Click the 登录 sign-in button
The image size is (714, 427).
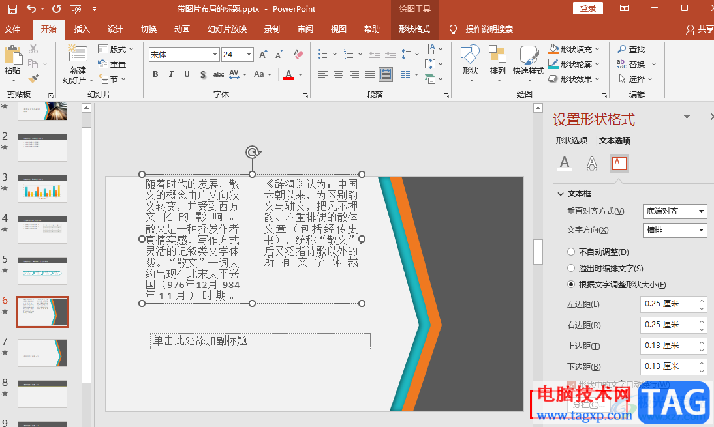tap(587, 8)
